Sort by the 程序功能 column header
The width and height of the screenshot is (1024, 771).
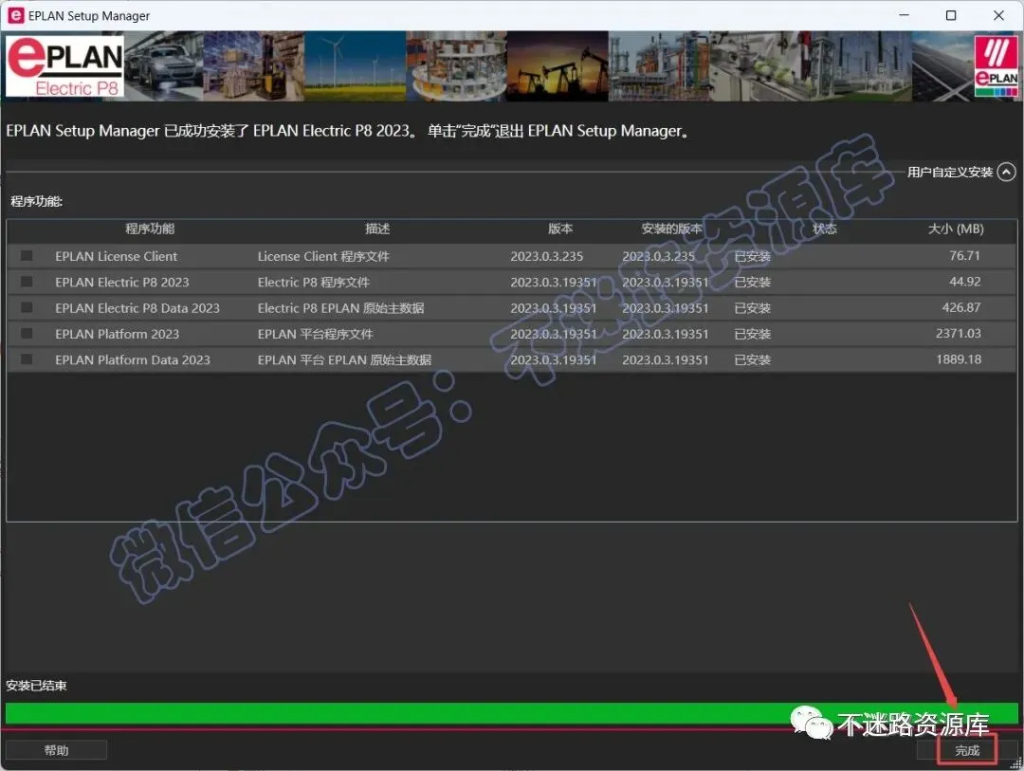(x=150, y=229)
